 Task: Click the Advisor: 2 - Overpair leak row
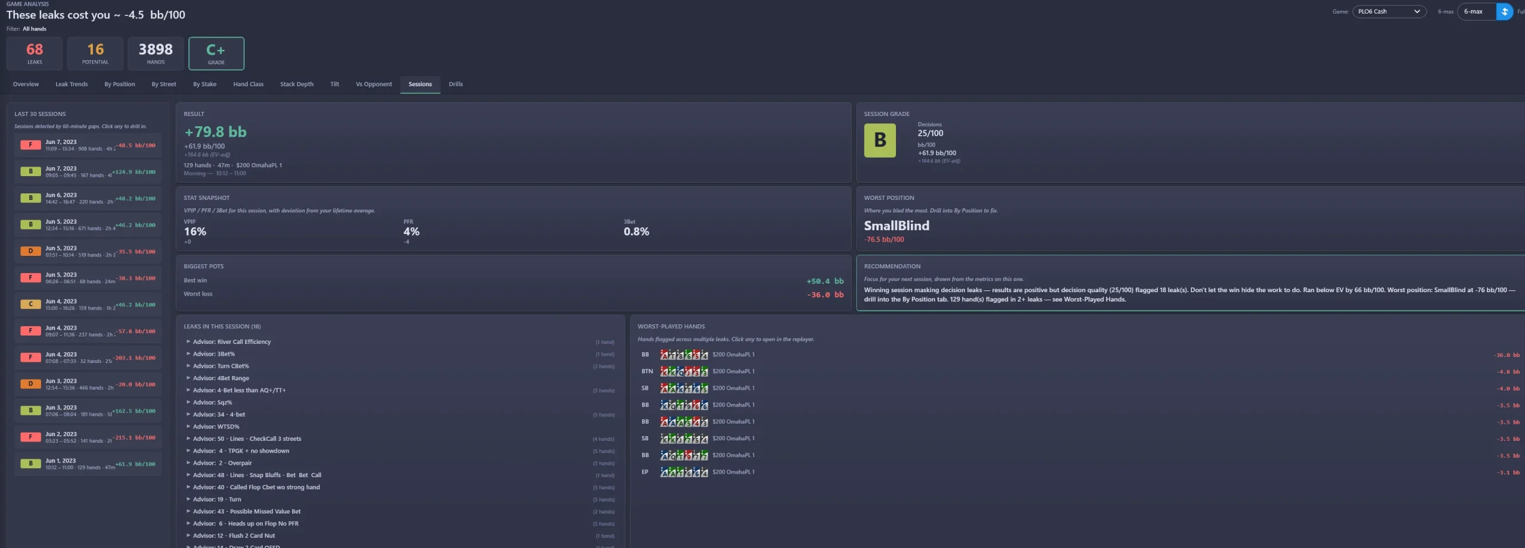[x=400, y=463]
